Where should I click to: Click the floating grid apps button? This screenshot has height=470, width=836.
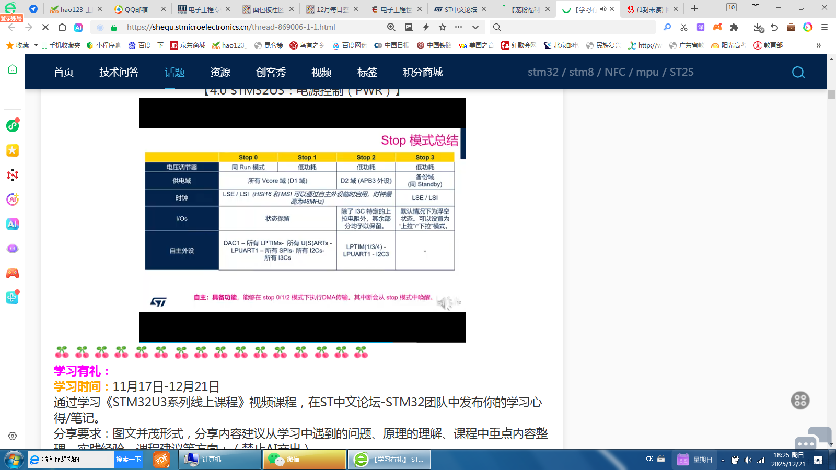(x=800, y=401)
